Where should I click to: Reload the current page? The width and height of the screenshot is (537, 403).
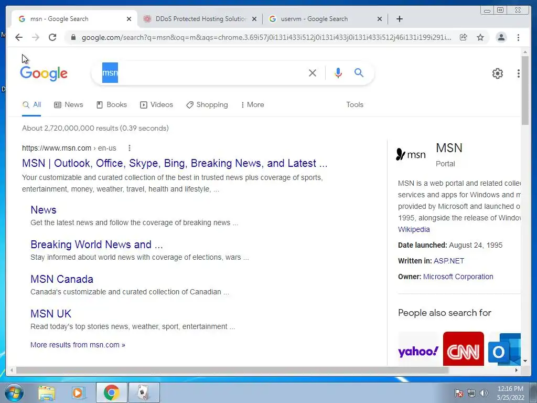(x=52, y=37)
